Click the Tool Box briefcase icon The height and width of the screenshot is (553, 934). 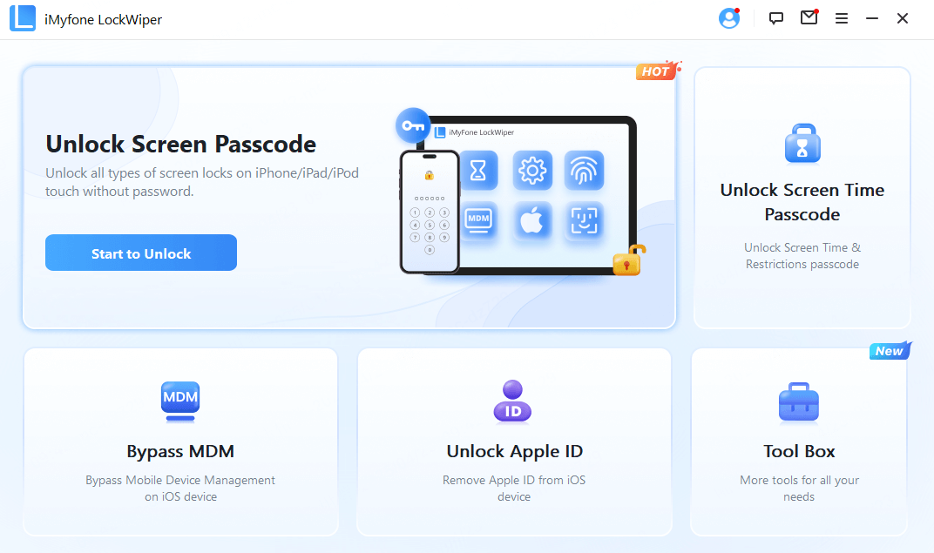tap(799, 401)
